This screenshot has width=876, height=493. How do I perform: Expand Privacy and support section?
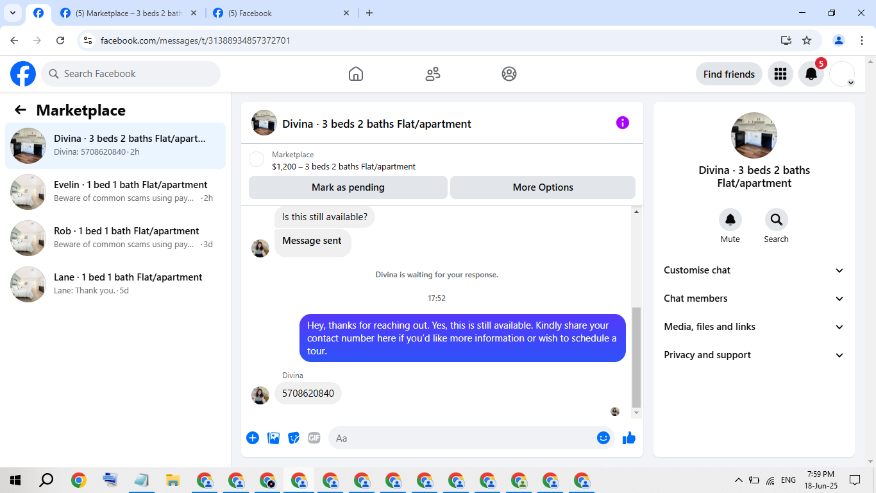pos(754,355)
